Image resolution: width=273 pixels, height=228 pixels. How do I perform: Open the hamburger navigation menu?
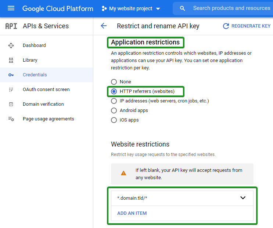pyautogui.click(x=11, y=8)
